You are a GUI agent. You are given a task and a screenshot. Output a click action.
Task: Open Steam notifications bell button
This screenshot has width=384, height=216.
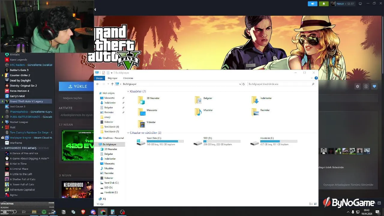[x=324, y=4]
